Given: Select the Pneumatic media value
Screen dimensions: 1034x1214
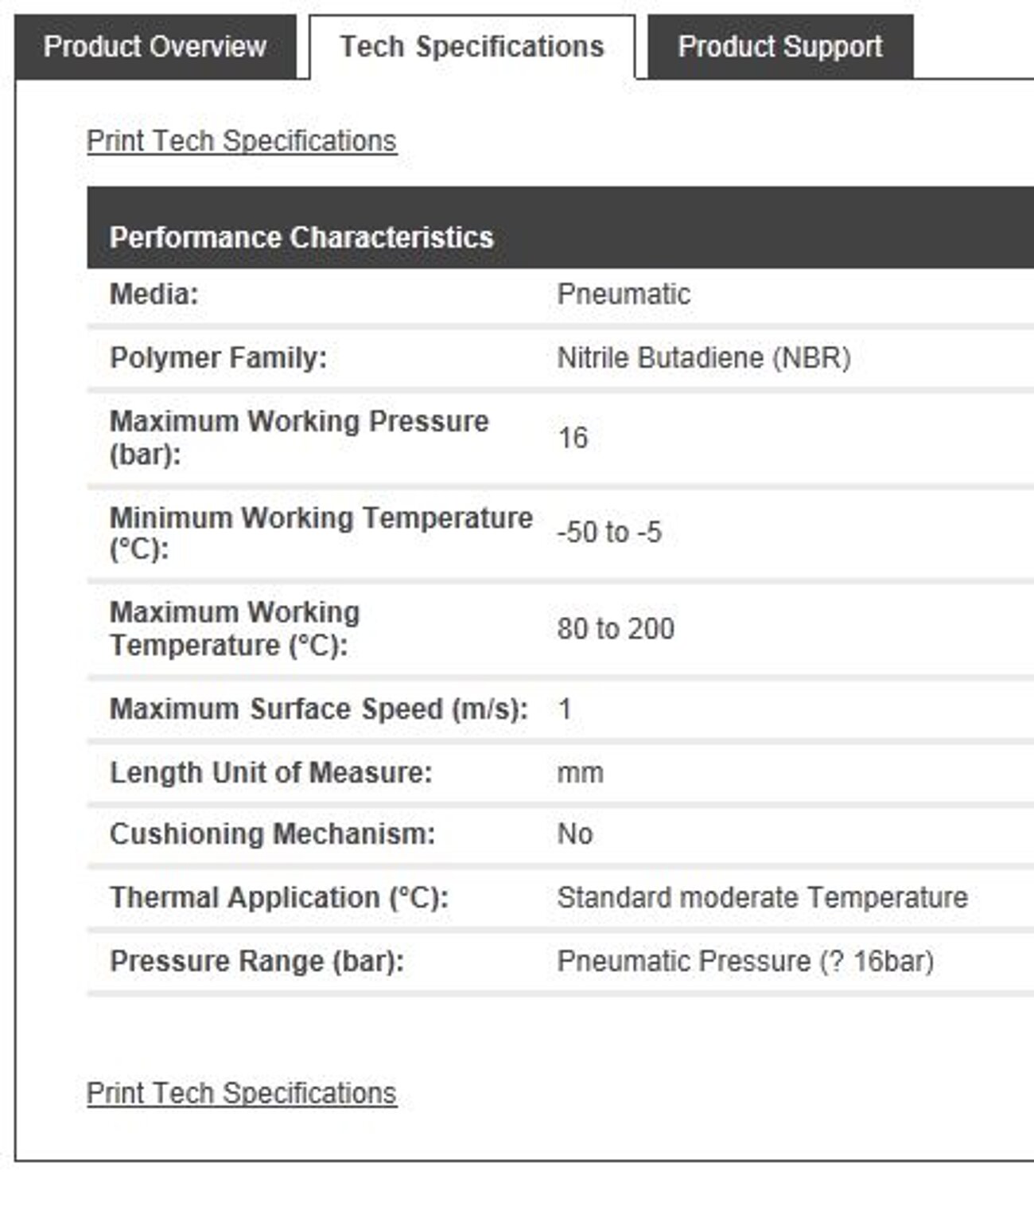Looking at the screenshot, I should pos(624,295).
